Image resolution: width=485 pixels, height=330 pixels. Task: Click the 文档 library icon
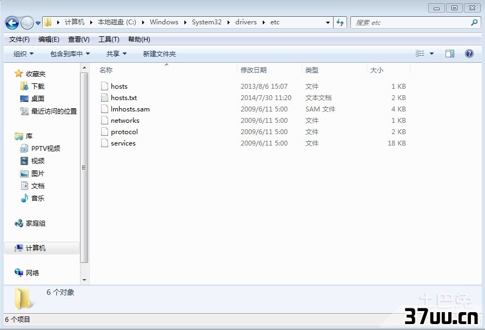[x=24, y=186]
